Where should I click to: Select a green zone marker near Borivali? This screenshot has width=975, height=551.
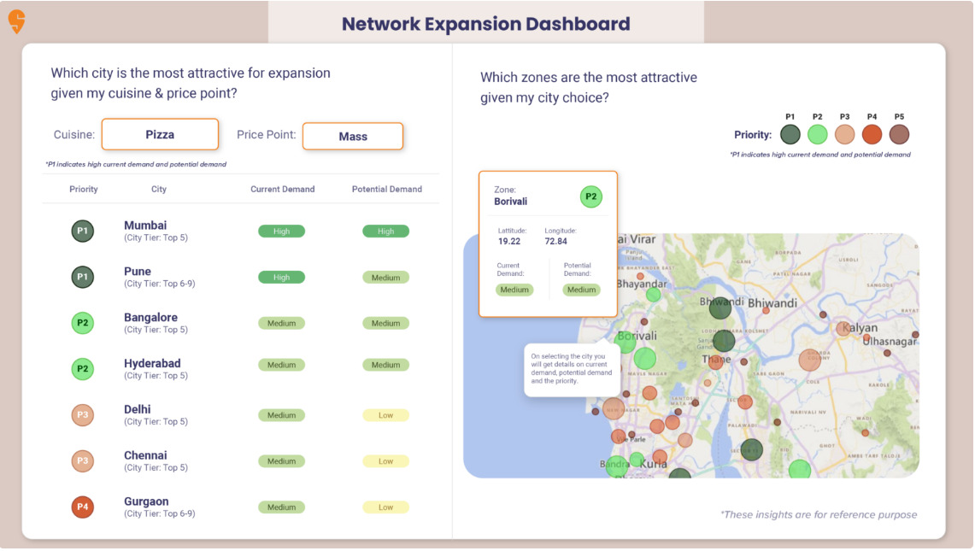[x=645, y=357]
